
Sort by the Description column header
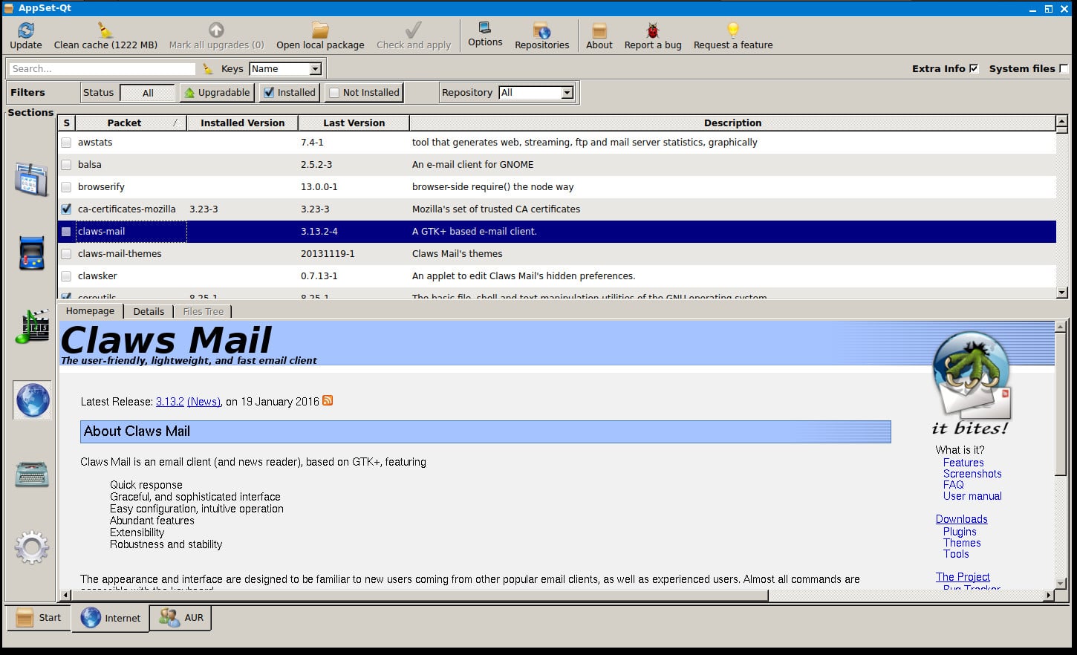coord(732,123)
